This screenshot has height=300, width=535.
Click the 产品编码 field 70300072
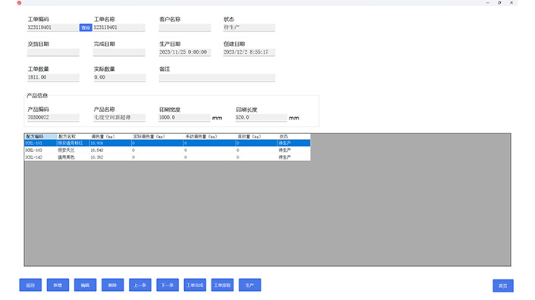(53, 118)
